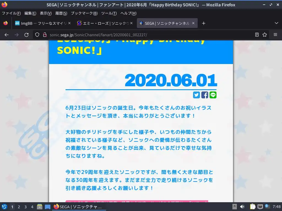Click the forward navigation arrow

(x=17, y=35)
